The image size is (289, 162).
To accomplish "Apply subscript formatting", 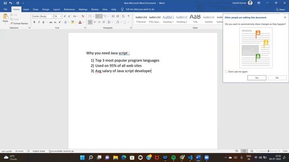I will tap(55, 22).
